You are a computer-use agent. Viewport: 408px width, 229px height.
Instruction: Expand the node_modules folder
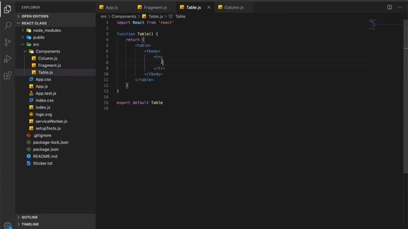pos(55,31)
